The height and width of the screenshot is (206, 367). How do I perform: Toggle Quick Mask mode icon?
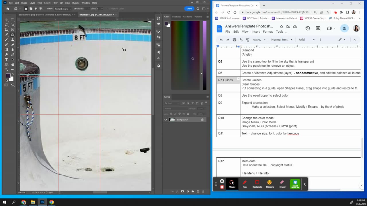tap(6, 85)
